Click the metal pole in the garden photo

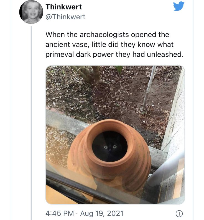pyautogui.click(x=149, y=88)
